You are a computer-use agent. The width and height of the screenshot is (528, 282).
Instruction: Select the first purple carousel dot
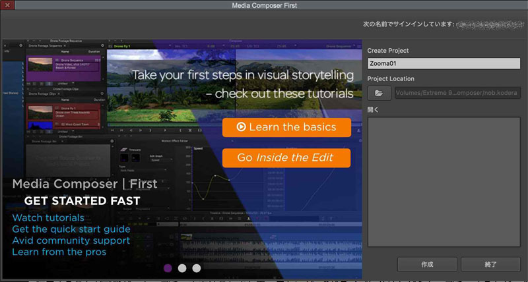tap(168, 268)
